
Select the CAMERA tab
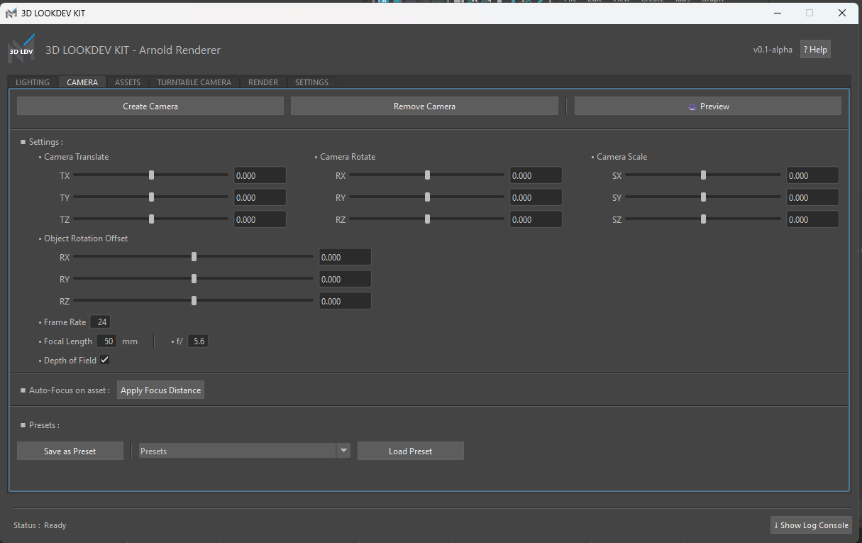click(x=82, y=82)
